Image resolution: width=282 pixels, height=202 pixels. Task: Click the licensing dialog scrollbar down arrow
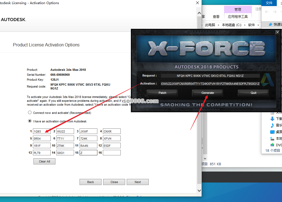tap(199, 190)
